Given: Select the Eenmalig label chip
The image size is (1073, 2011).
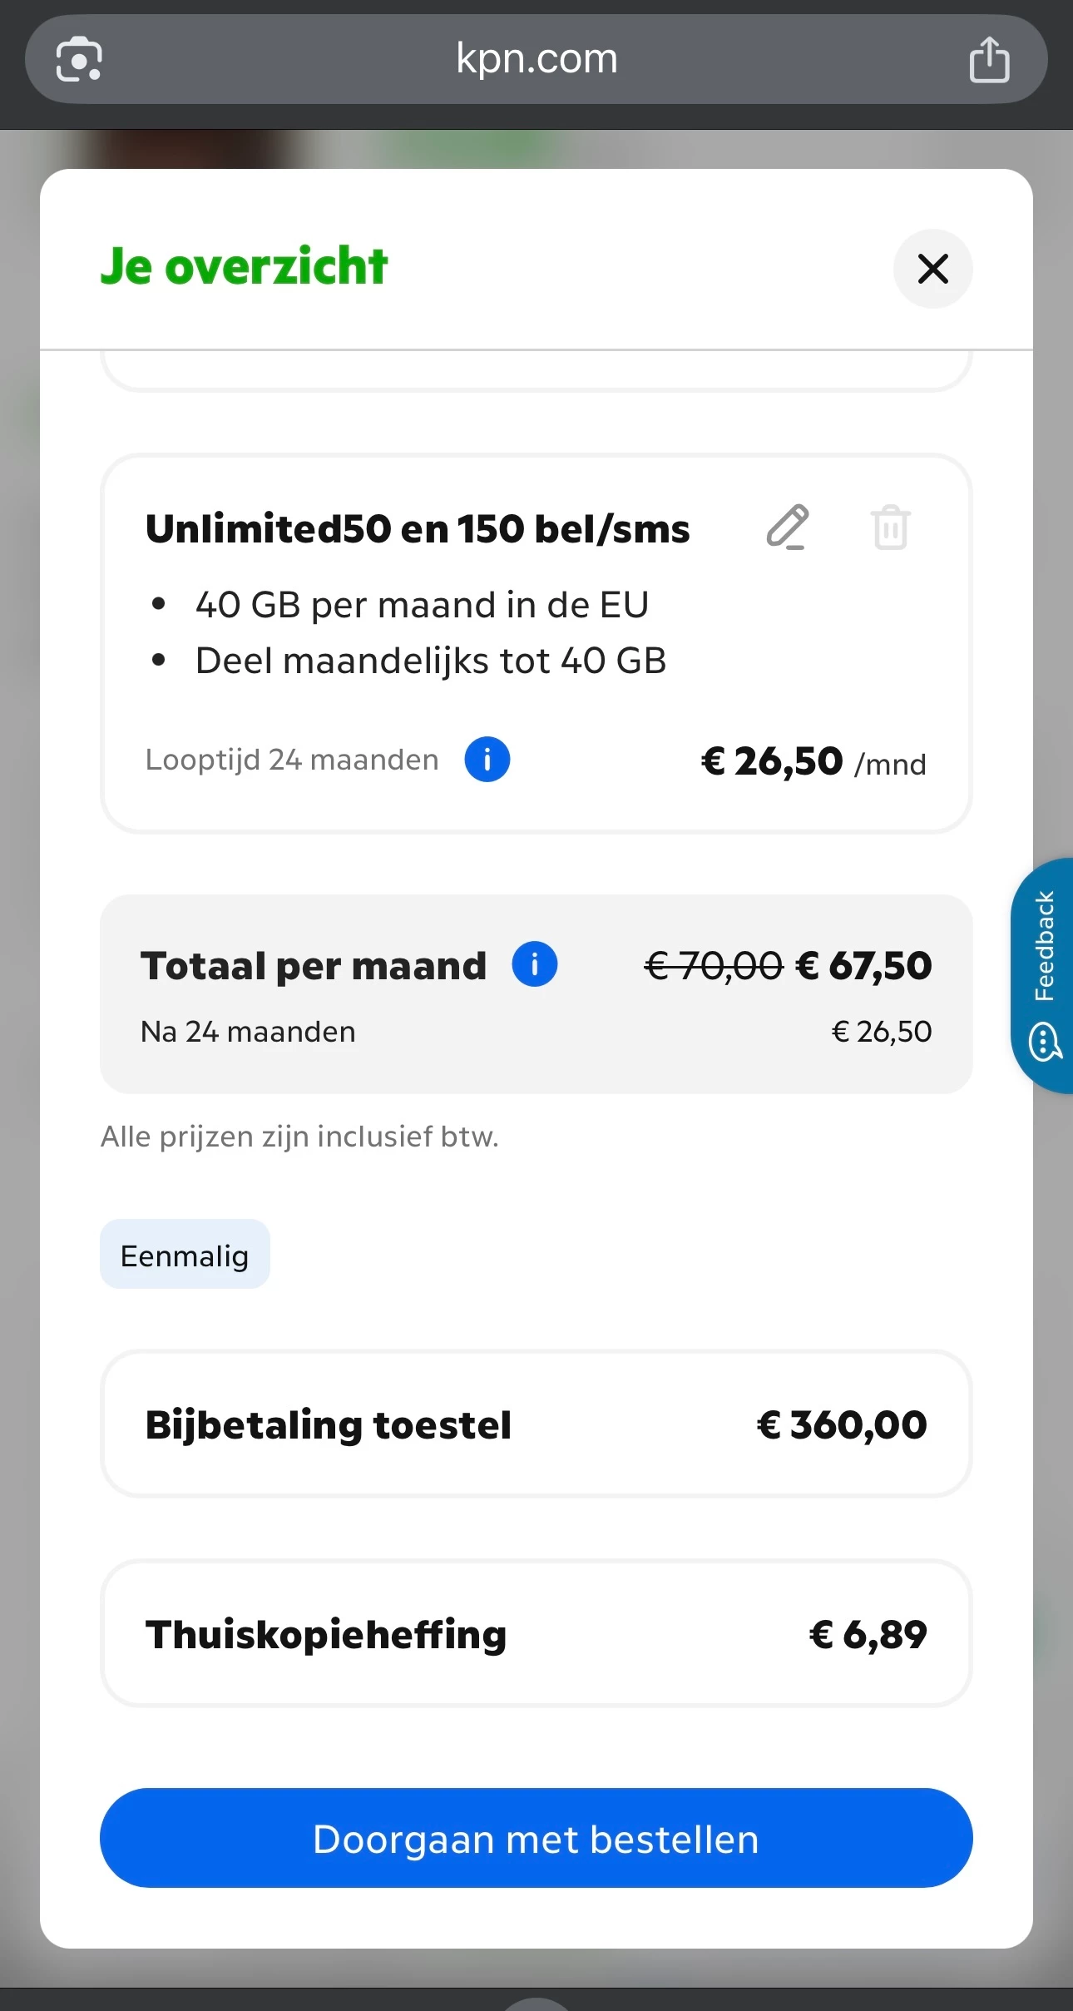Looking at the screenshot, I should point(185,1255).
